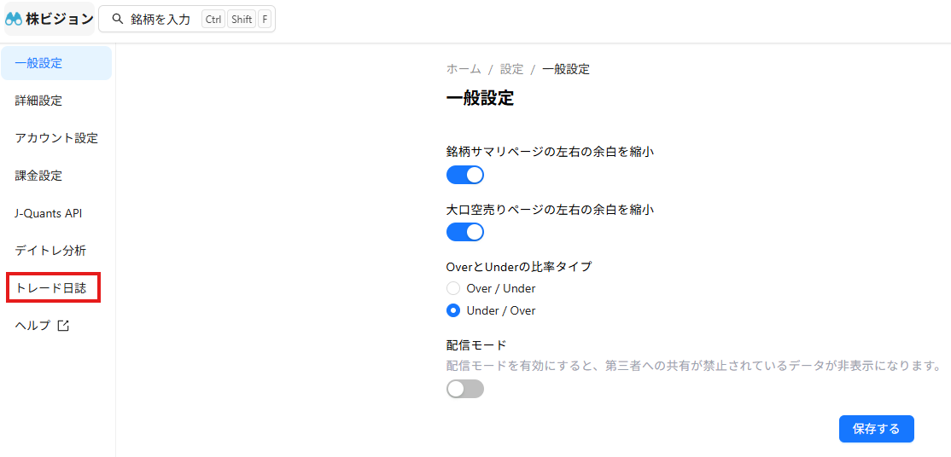951x457 pixels.
Task: Click the 株ビジョン binoculars logo icon
Action: pos(14,20)
